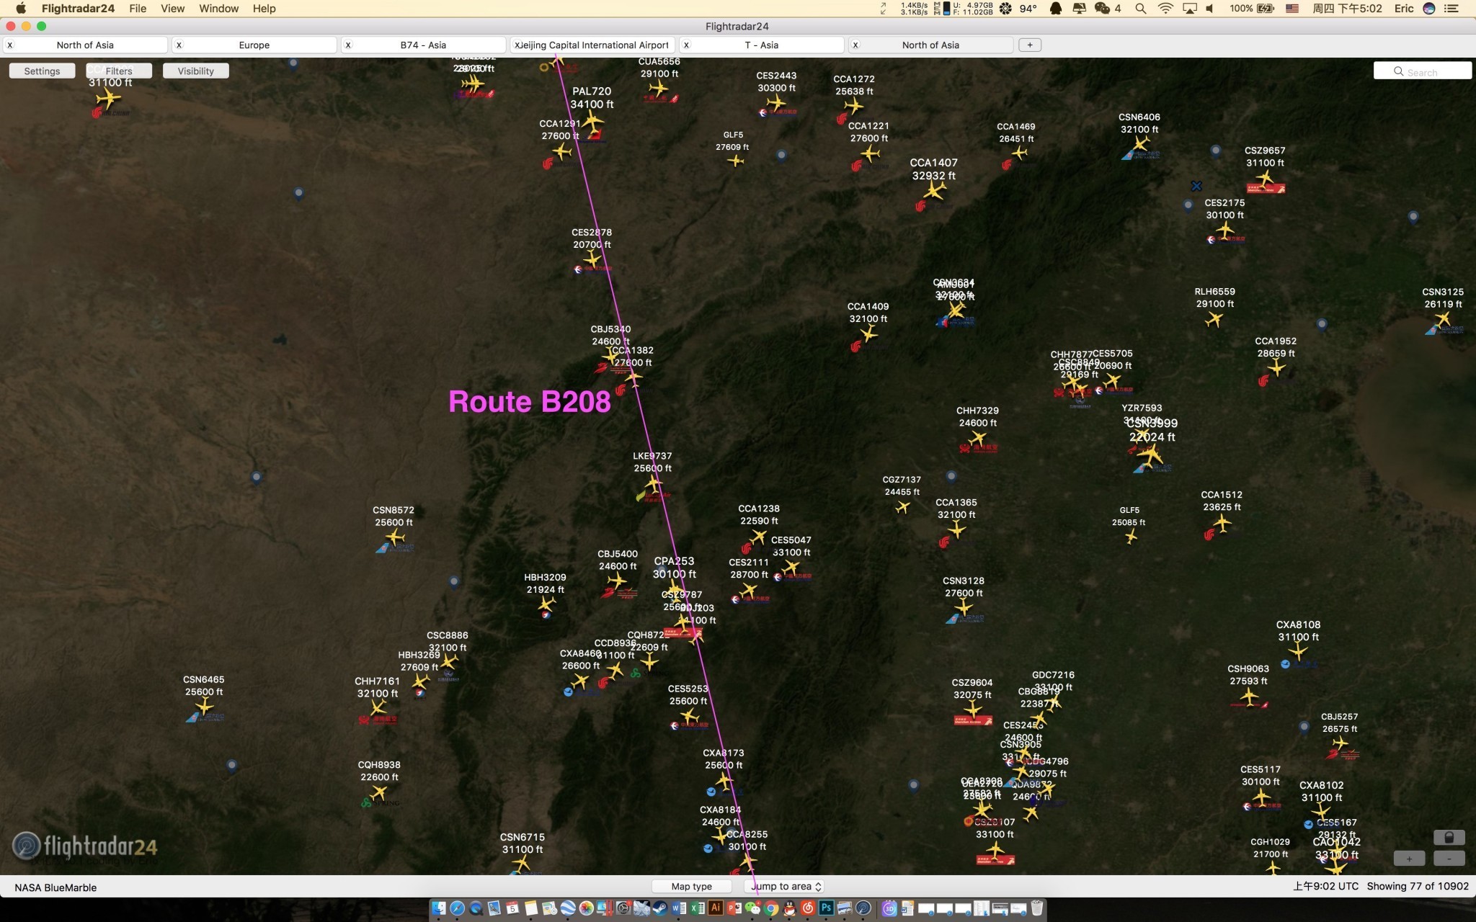
Task: Add a new tab with plus button
Action: [x=1030, y=45]
